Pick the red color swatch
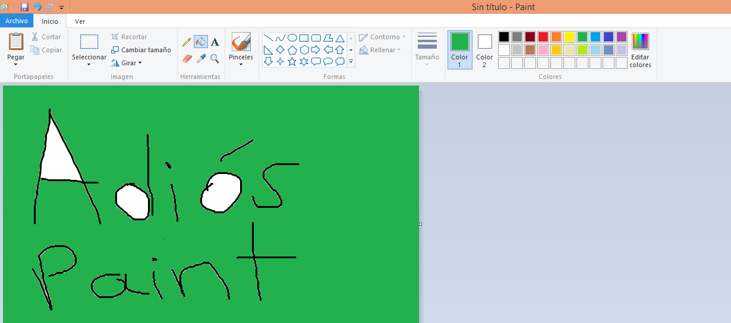This screenshot has height=323, width=731. click(543, 37)
